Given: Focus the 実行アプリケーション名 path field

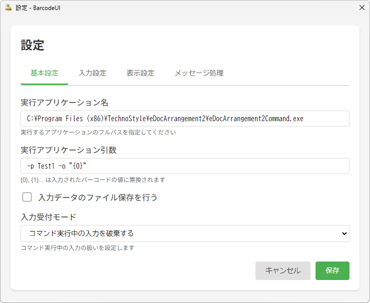Looking at the screenshot, I should click(x=184, y=118).
